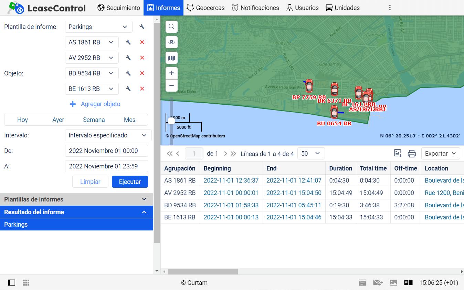Open the status bar picture icon
Screen dimensions: 464x290
(393, 283)
